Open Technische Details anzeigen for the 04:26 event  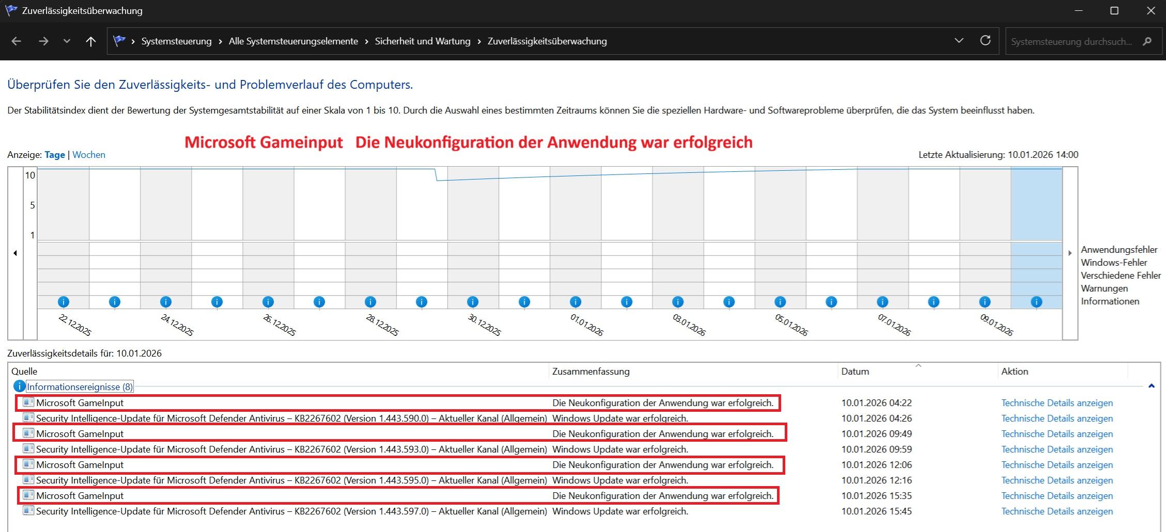click(x=1057, y=418)
